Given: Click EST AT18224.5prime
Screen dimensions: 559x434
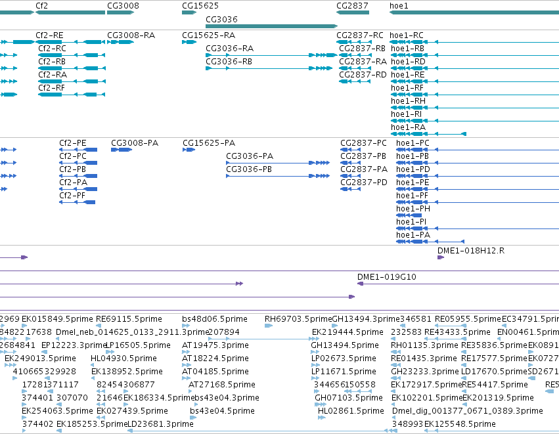Looking at the screenshot, I should tap(215, 358).
